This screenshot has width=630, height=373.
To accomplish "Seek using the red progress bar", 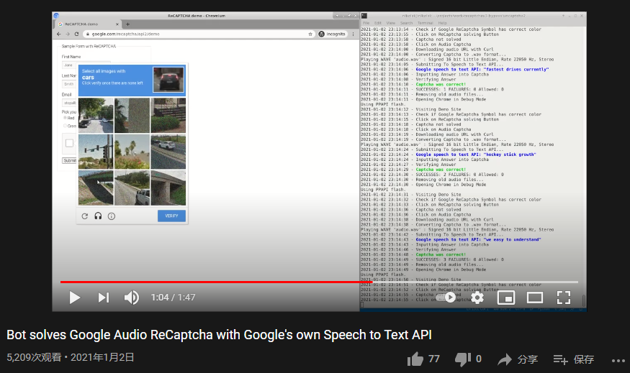I will coord(319,282).
